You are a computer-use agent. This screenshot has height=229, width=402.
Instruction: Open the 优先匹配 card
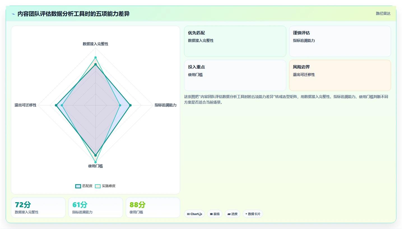(x=235, y=41)
